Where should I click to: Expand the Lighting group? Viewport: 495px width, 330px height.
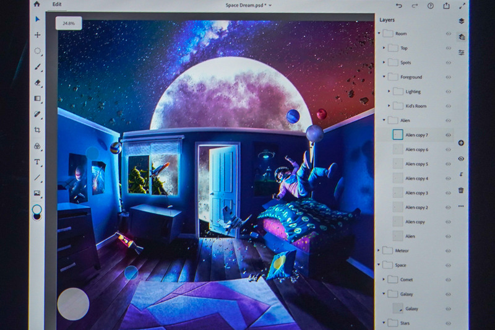tap(389, 91)
